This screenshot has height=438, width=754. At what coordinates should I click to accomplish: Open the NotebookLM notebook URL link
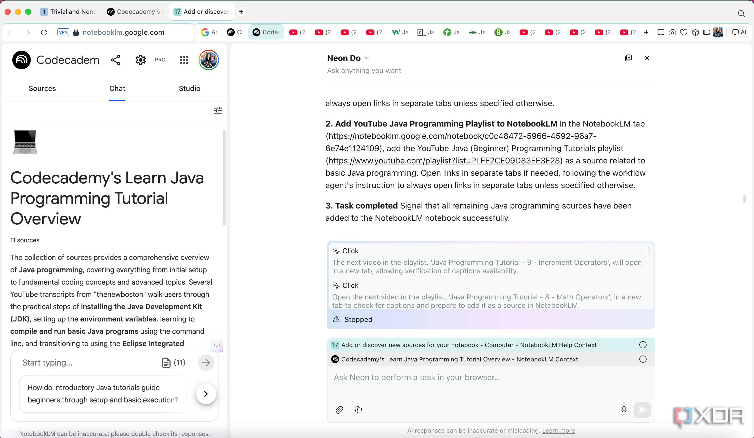pyautogui.click(x=461, y=142)
